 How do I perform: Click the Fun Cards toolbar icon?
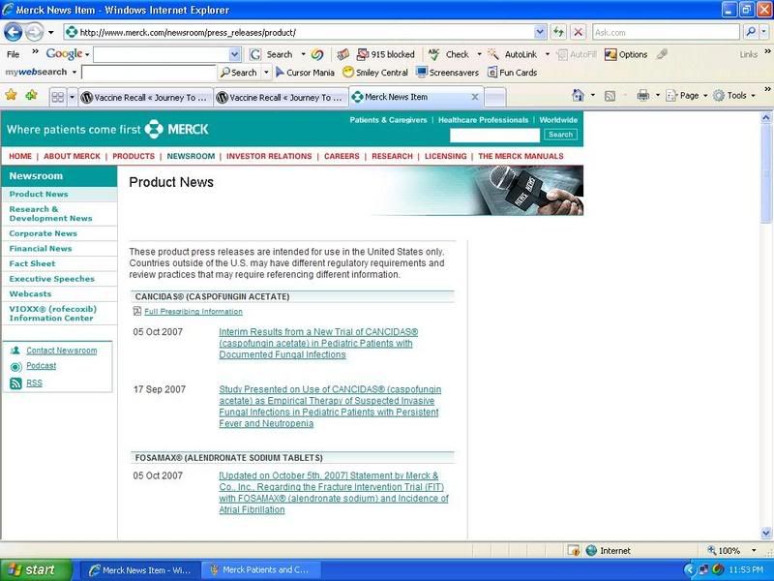(492, 72)
